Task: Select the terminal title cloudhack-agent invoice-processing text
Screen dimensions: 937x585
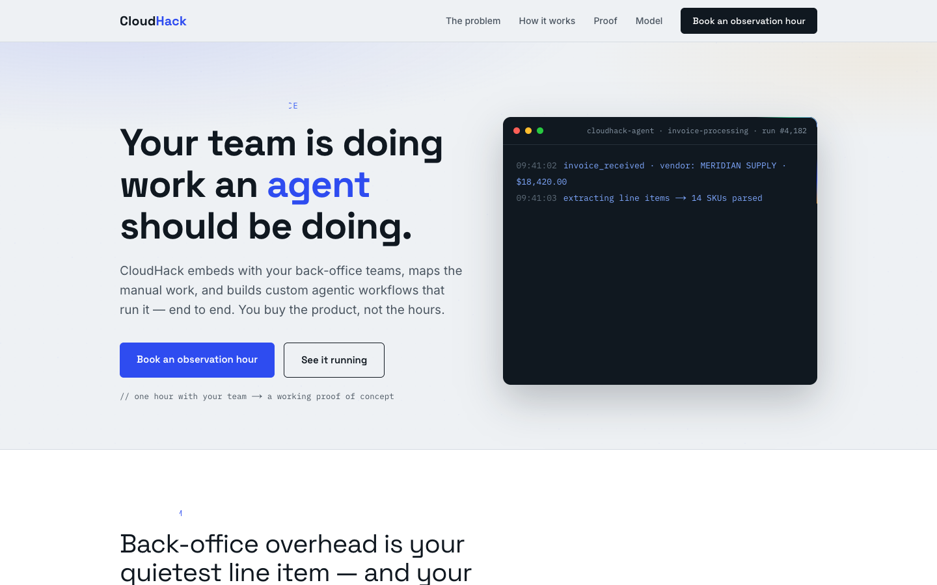Action: pyautogui.click(x=697, y=131)
